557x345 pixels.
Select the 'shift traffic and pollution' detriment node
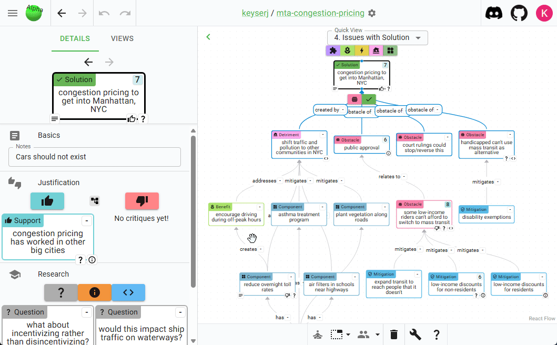point(299,145)
